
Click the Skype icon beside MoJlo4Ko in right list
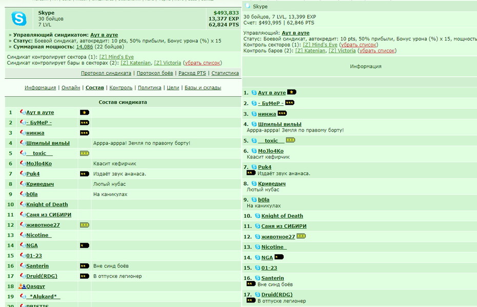254,151
